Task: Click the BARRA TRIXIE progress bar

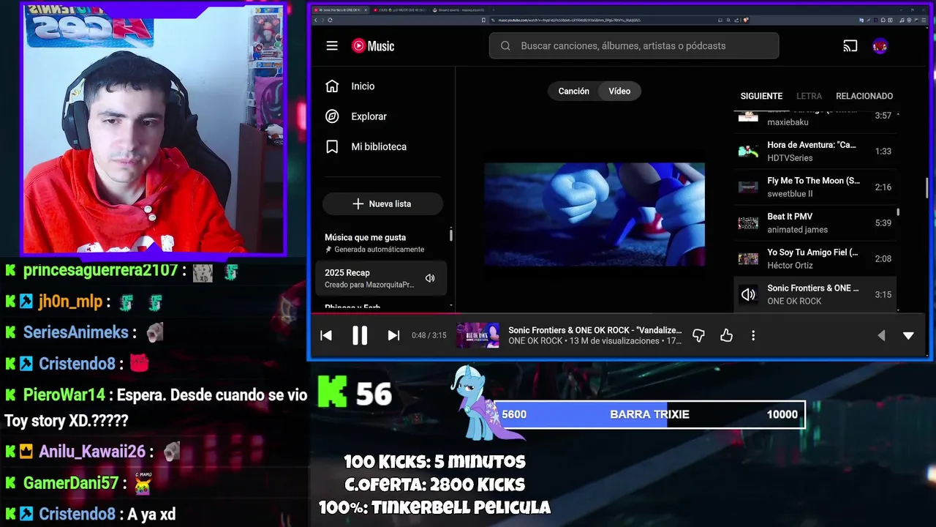Action: [x=650, y=414]
